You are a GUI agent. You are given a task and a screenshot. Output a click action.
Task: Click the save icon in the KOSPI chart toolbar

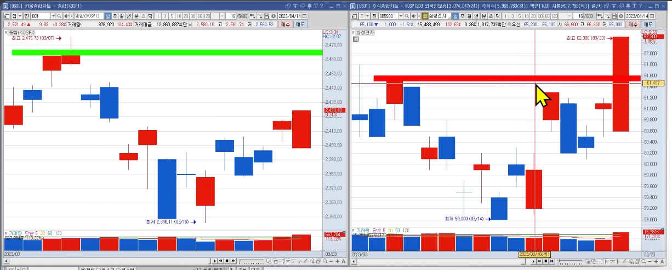[x=266, y=16]
